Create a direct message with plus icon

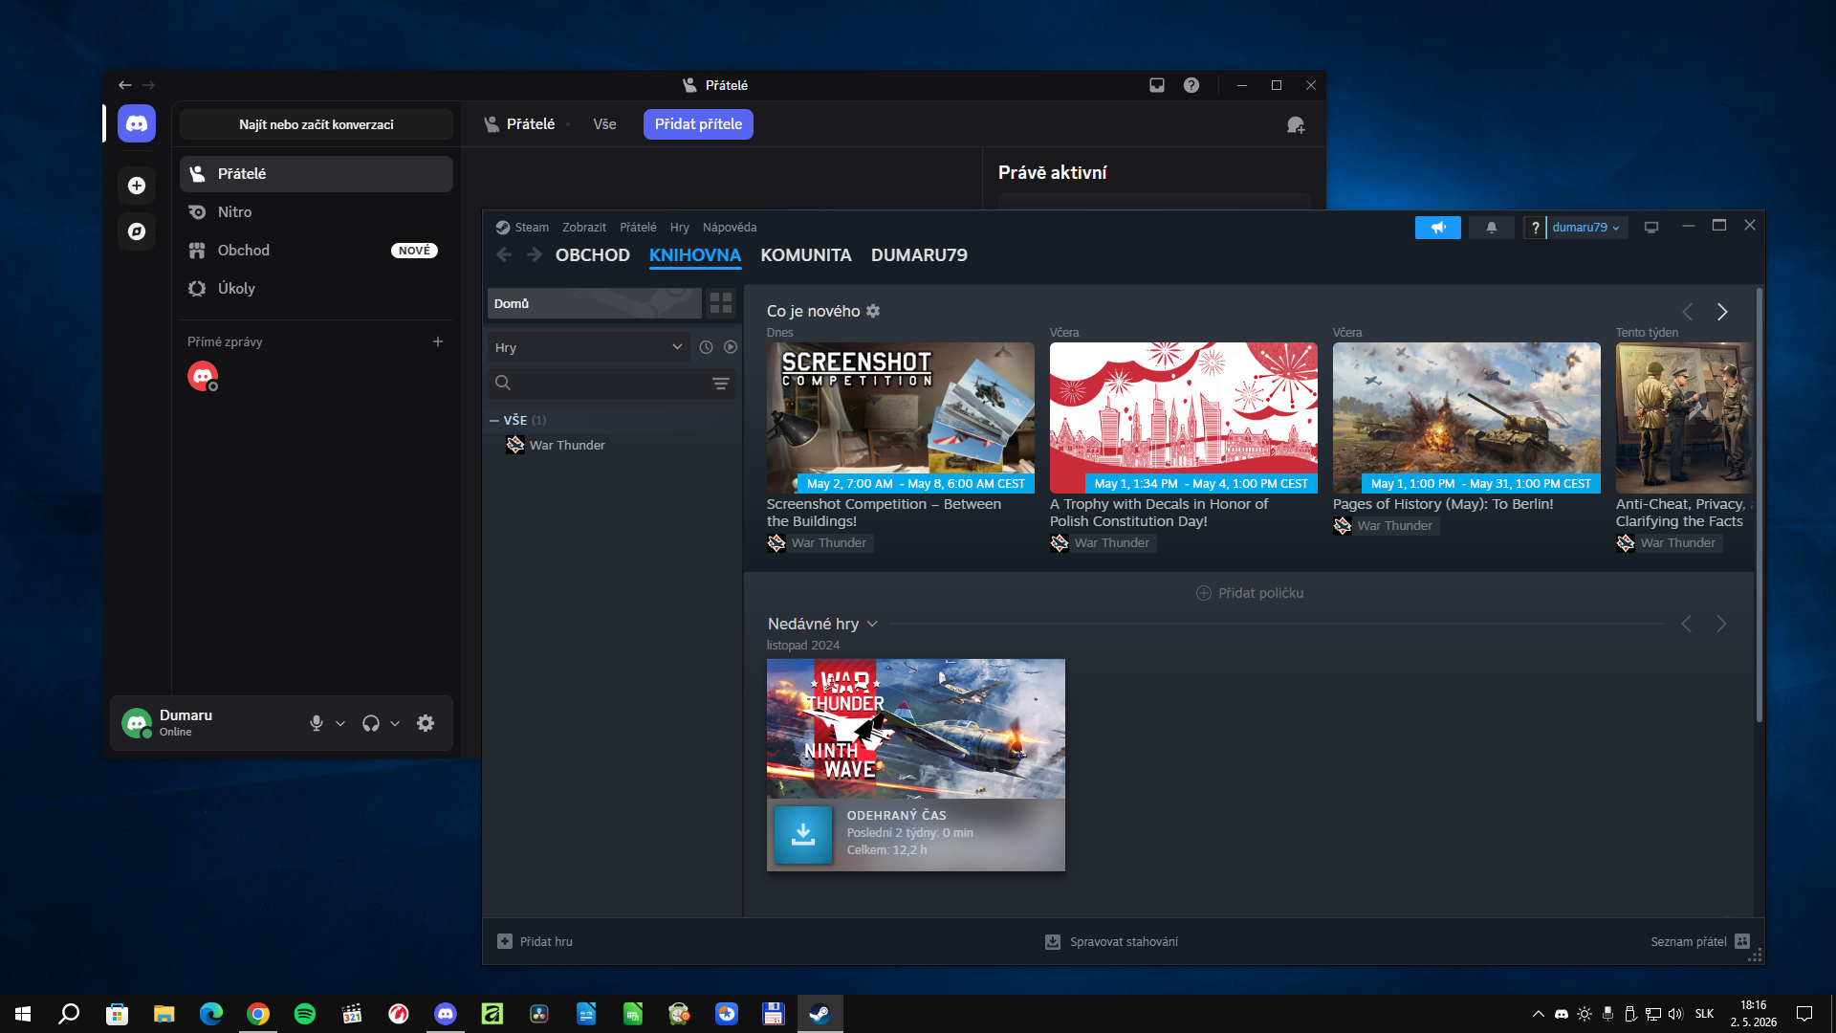point(438,341)
